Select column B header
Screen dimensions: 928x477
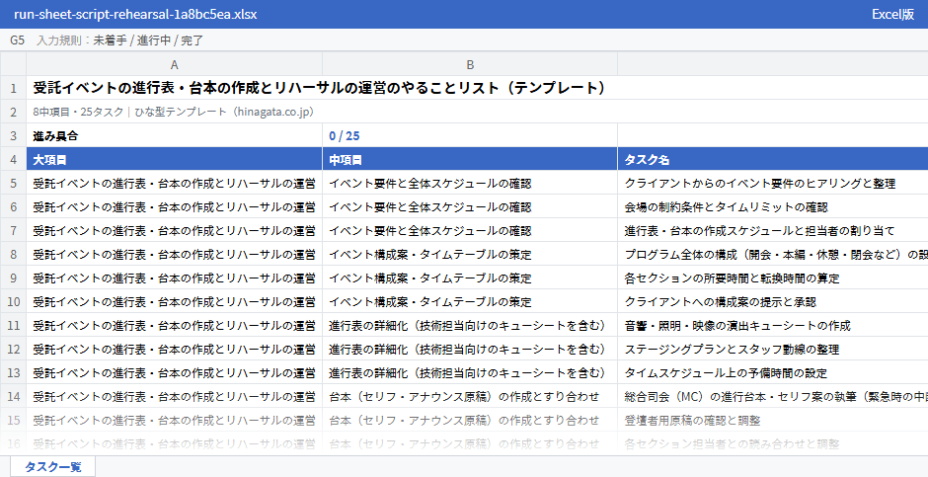470,64
